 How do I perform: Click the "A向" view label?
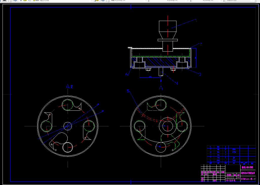(x=70, y=86)
